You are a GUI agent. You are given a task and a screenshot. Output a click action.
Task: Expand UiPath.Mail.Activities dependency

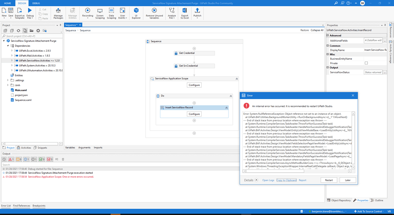[12, 55]
